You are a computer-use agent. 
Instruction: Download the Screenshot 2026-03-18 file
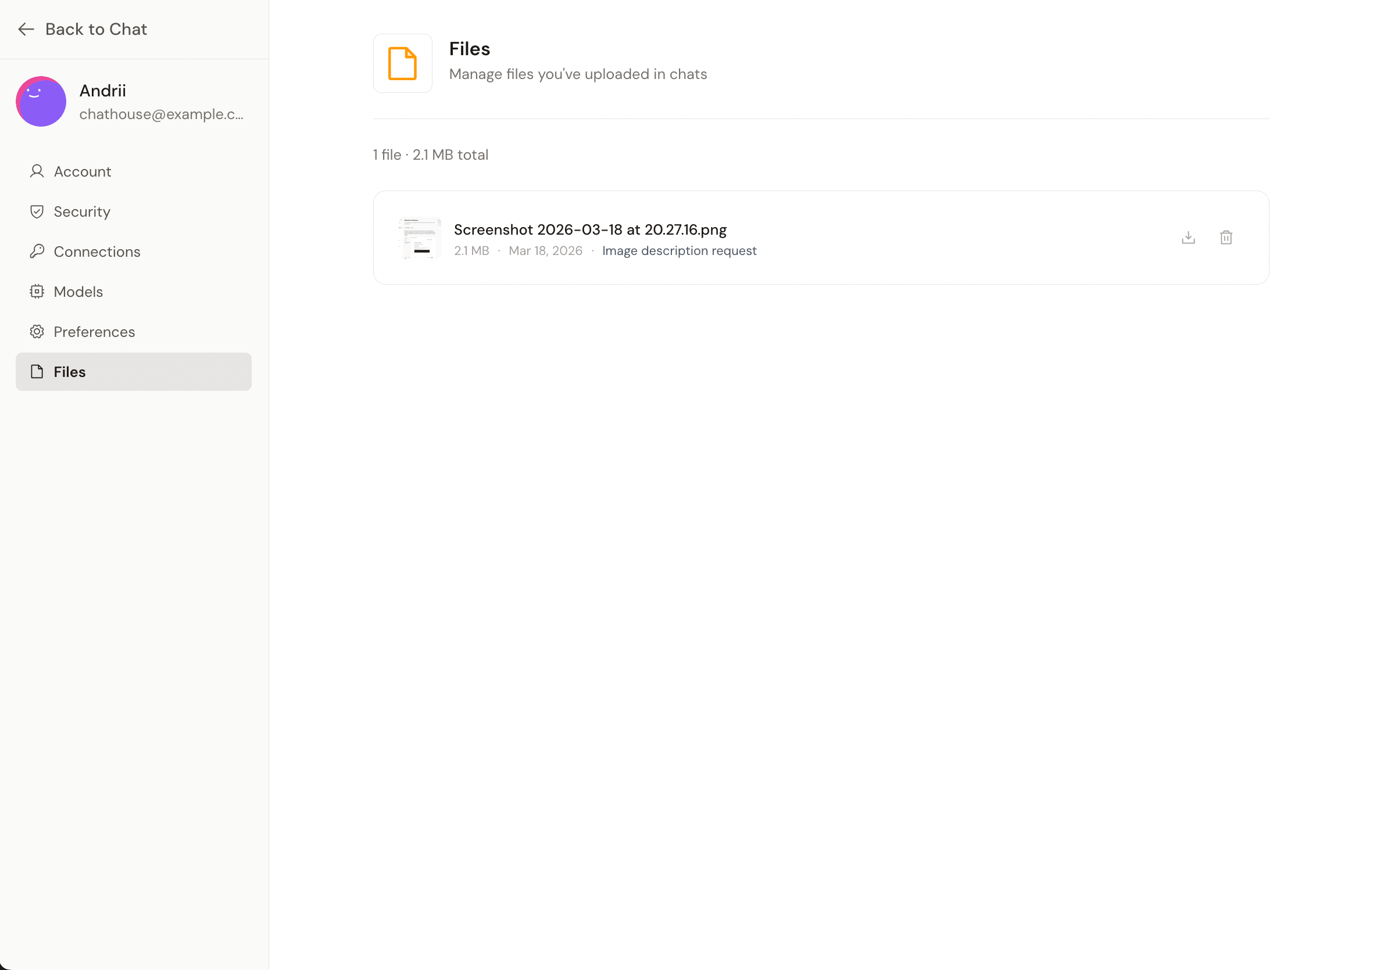1188,238
